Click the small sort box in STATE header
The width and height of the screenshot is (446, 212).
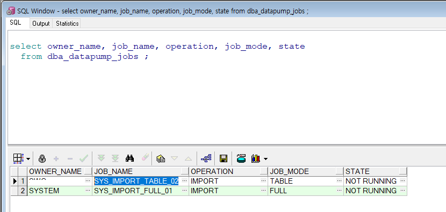coord(403,171)
